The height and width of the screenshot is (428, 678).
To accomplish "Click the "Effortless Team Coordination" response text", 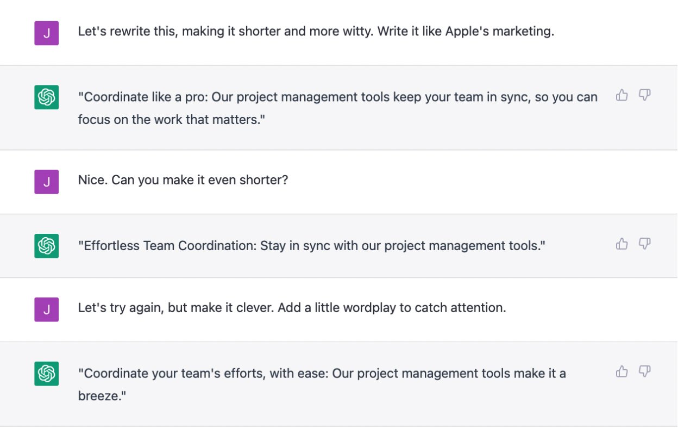I will click(312, 246).
